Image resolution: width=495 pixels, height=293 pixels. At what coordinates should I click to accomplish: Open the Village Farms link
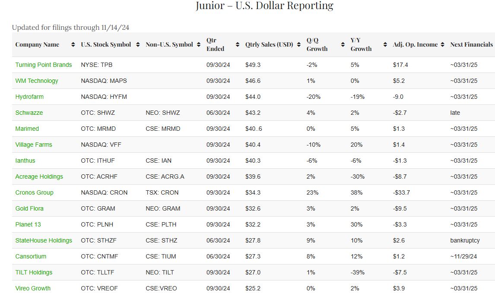pyautogui.click(x=34, y=145)
